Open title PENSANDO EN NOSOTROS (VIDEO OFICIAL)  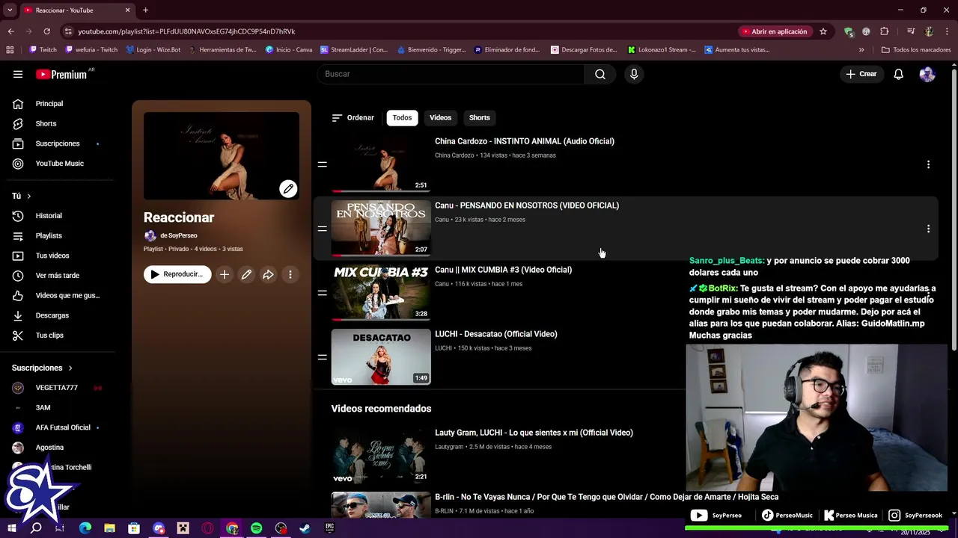click(x=527, y=205)
